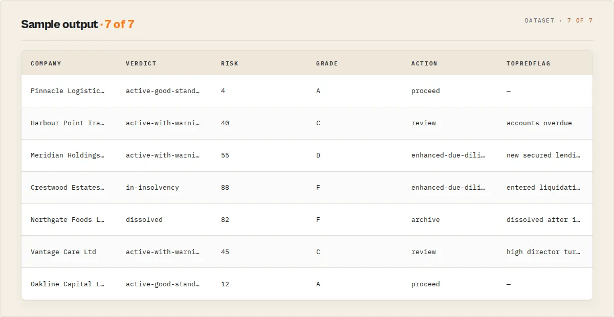
Task: Select the Pinnacle Logistics company cell
Action: tap(68, 91)
